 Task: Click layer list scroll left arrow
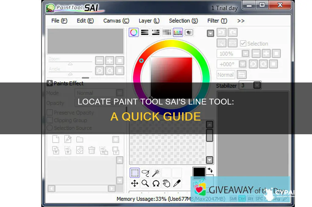coord(51,188)
